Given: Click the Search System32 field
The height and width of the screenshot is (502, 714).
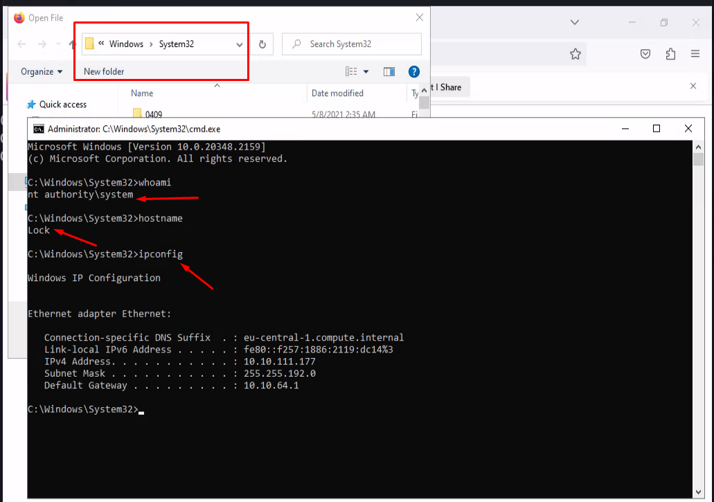Looking at the screenshot, I should pos(352,44).
